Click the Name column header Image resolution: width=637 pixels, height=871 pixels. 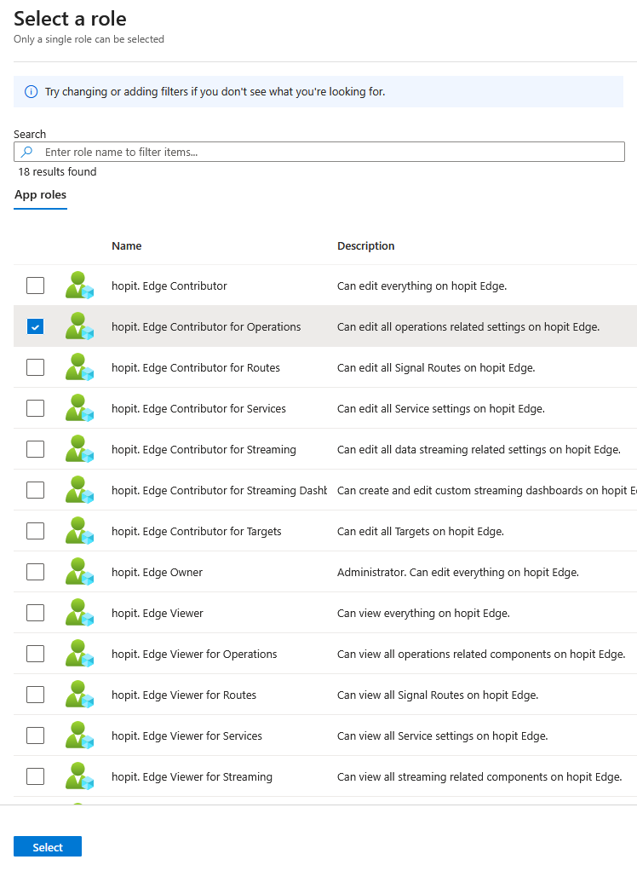tap(127, 245)
